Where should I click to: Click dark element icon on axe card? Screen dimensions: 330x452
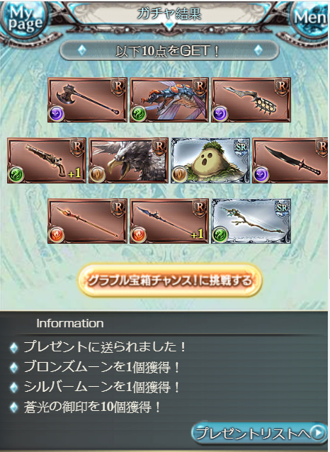57,113
